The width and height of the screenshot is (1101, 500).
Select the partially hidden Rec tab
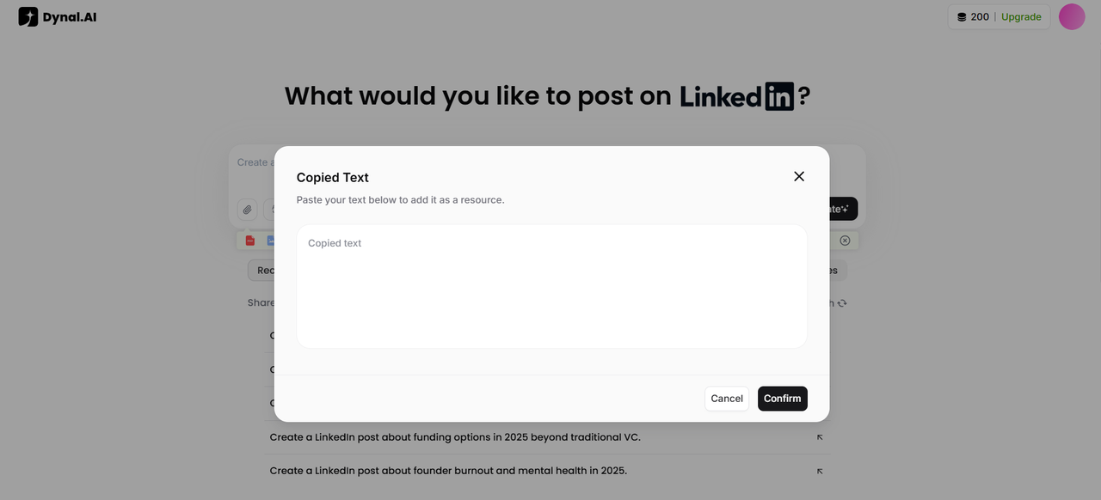click(261, 271)
